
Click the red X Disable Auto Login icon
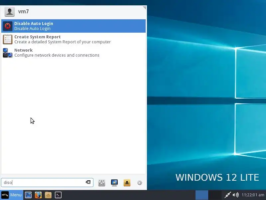(x=8, y=26)
